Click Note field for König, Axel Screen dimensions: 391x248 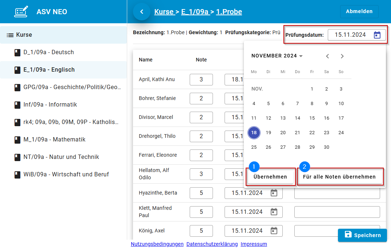pyautogui.click(x=201, y=231)
